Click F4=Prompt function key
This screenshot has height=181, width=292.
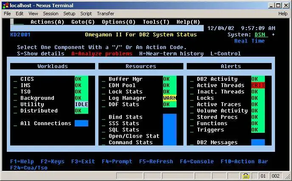(117, 162)
